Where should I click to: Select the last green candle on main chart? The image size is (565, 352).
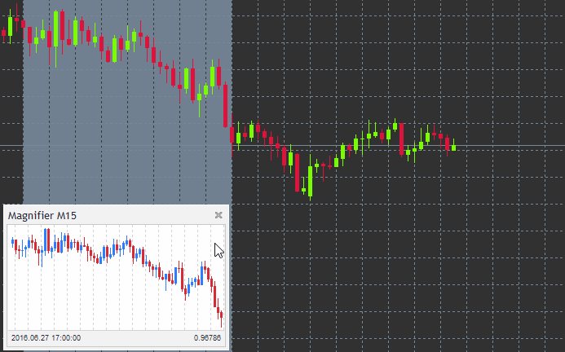coord(453,146)
